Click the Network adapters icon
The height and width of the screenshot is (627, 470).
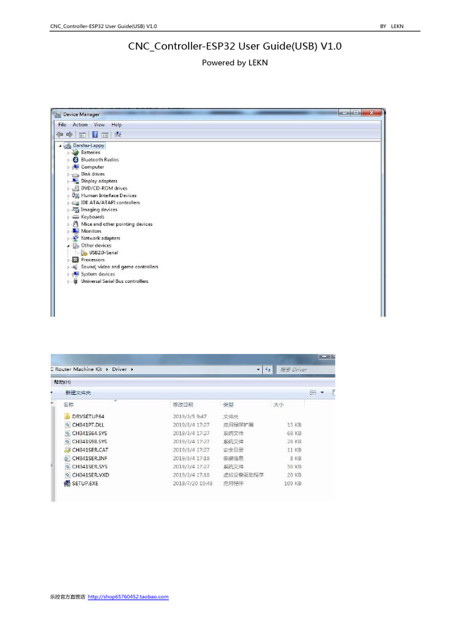[75, 238]
